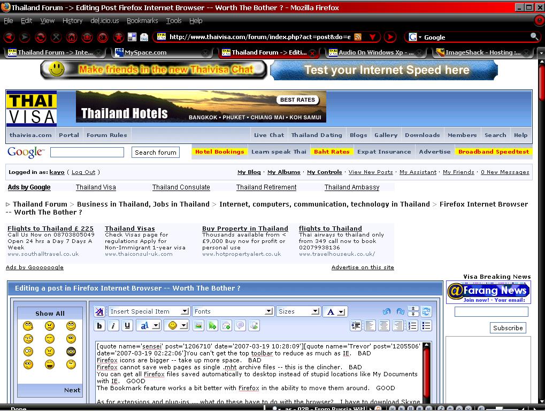Screen dimensions: 545x411
Task: Open the Tools menu
Action: click(174, 21)
